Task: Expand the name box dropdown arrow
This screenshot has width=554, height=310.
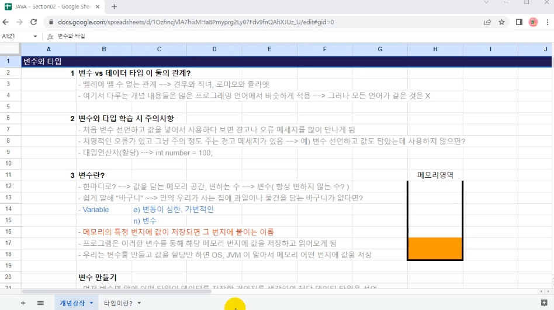Action: pos(35,36)
